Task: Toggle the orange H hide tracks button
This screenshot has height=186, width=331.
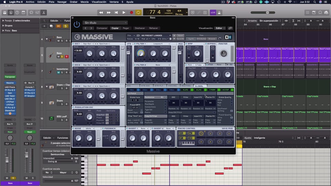Action: pyautogui.click(x=58, y=26)
